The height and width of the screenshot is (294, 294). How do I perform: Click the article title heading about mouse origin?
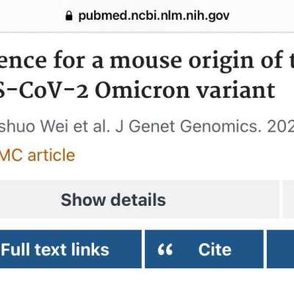click(x=147, y=75)
